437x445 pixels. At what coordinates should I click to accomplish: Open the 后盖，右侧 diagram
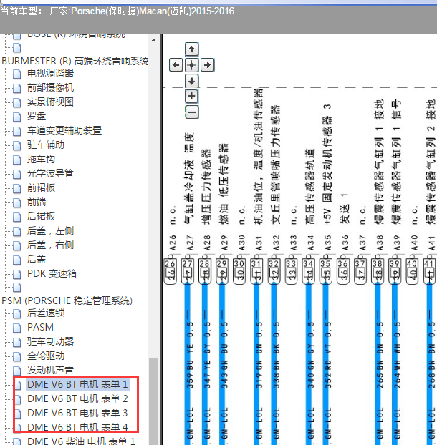point(50,245)
